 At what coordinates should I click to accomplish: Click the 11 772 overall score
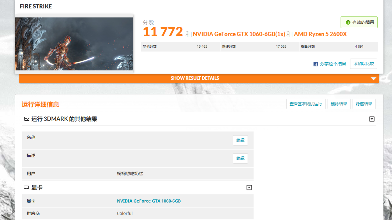pyautogui.click(x=163, y=32)
